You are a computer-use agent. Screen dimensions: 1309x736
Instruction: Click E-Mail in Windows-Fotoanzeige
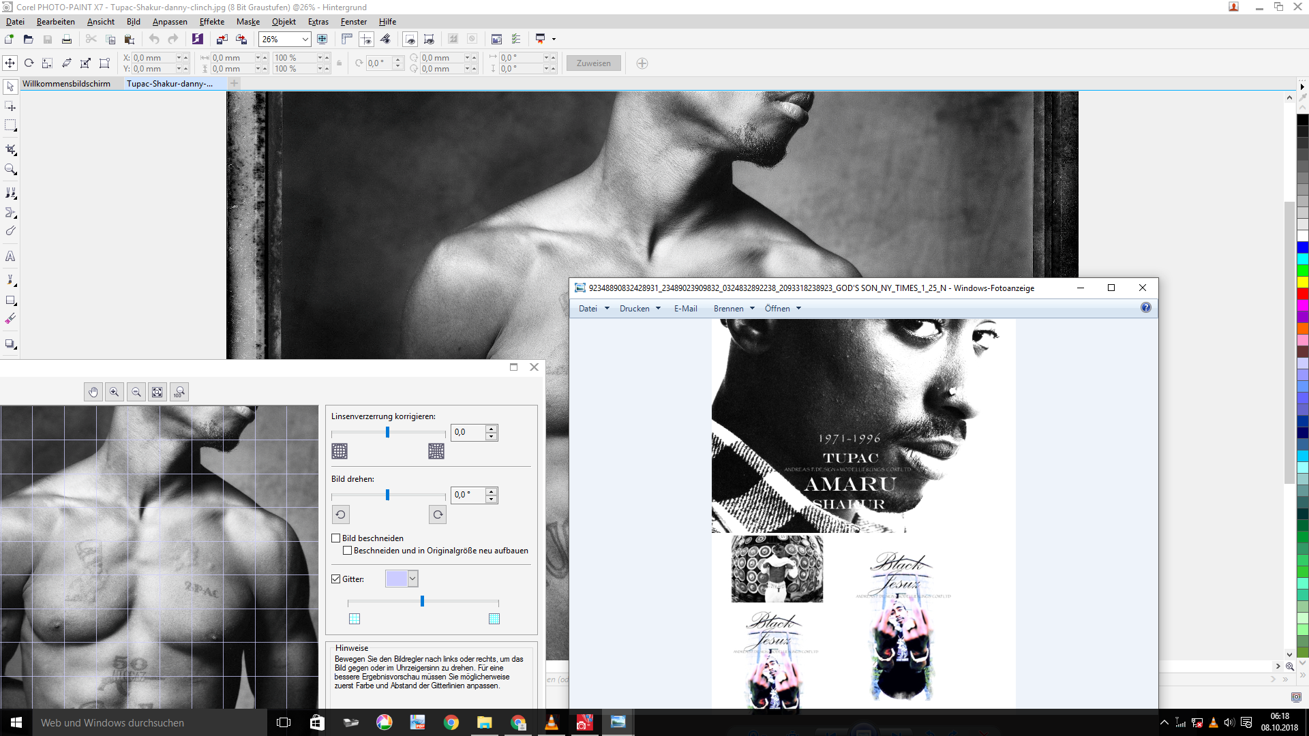coord(685,309)
